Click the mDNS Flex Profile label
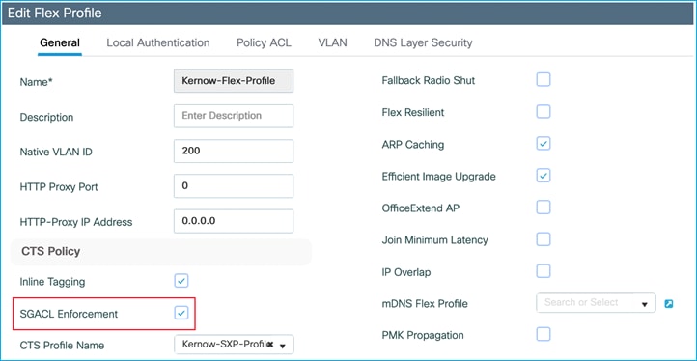This screenshot has height=361, width=697. [x=425, y=304]
